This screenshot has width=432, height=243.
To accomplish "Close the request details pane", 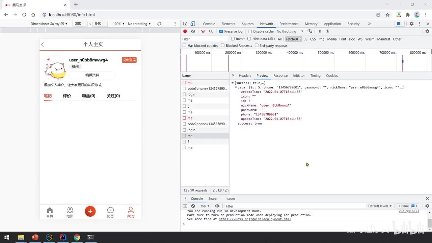I will tap(233, 76).
